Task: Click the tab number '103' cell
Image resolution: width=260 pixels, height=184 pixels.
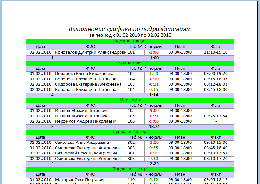Action: click(x=136, y=85)
